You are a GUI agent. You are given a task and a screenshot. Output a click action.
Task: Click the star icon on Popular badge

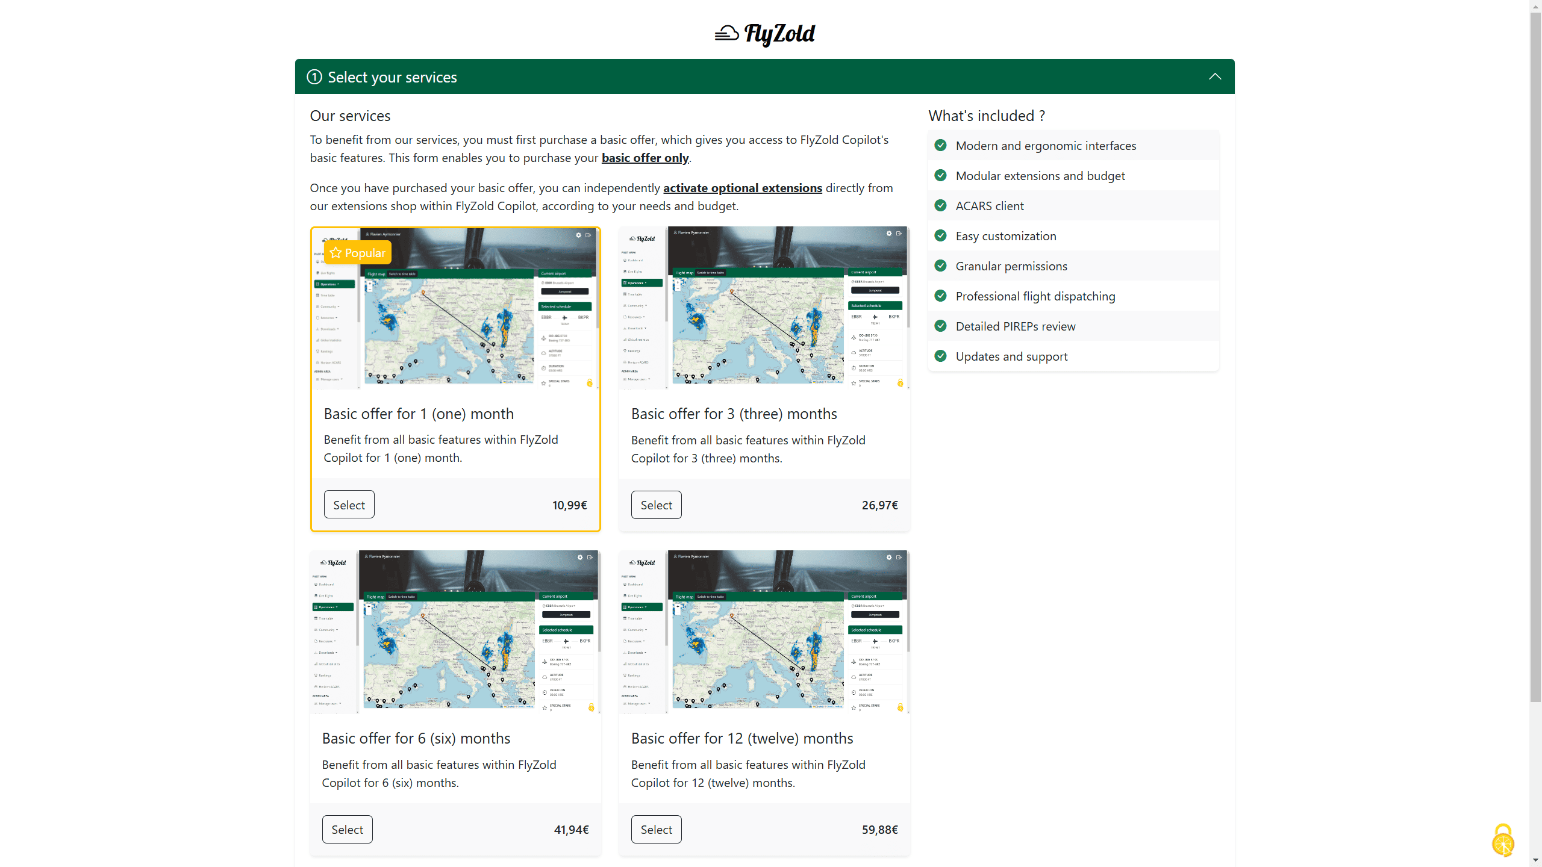336,252
